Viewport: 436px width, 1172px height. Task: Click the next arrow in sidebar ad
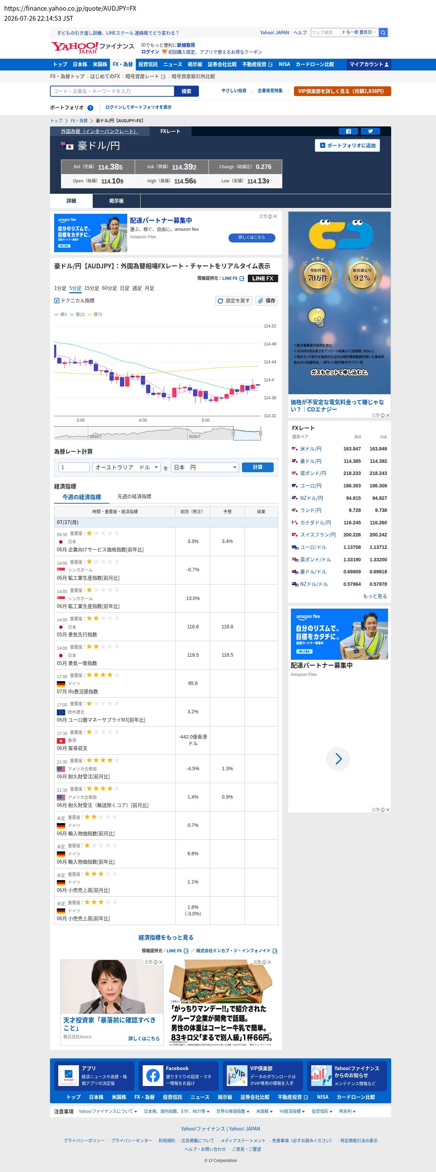click(338, 759)
